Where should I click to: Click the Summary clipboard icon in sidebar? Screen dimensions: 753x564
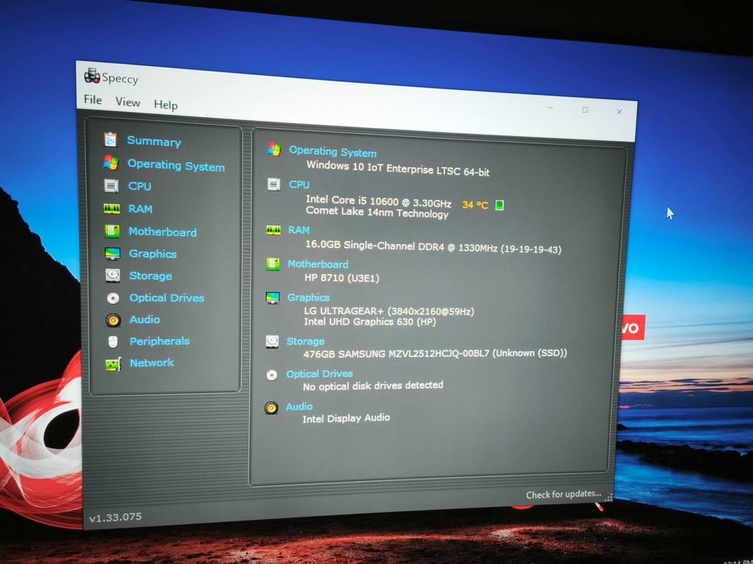(111, 139)
